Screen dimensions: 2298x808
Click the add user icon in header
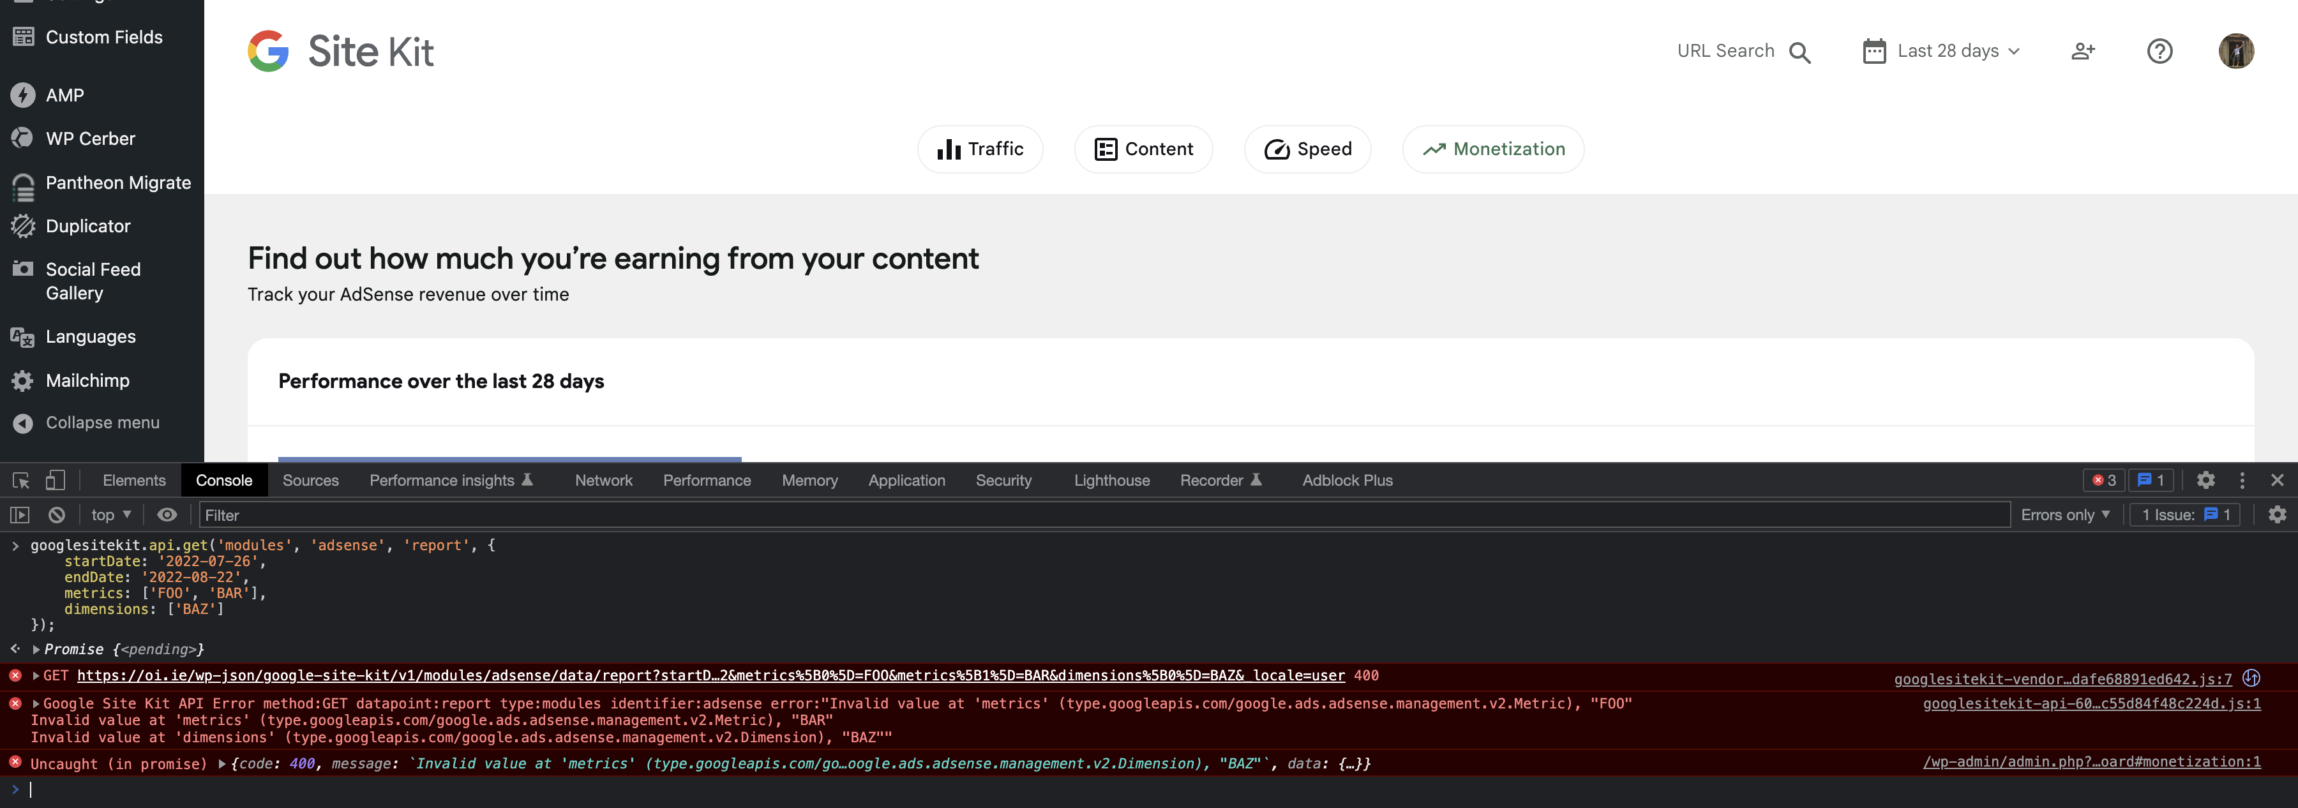[x=2082, y=51]
